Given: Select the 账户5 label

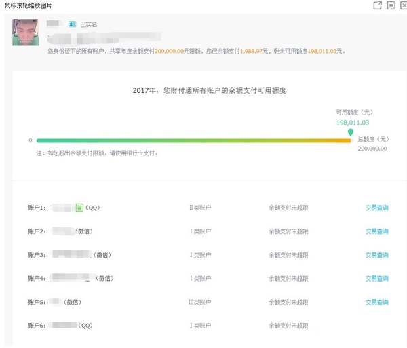Looking at the screenshot, I should coord(37,302).
